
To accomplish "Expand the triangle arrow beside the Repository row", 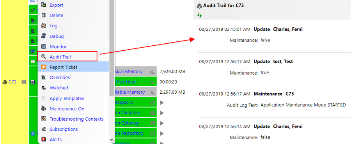I will click(162, 133).
